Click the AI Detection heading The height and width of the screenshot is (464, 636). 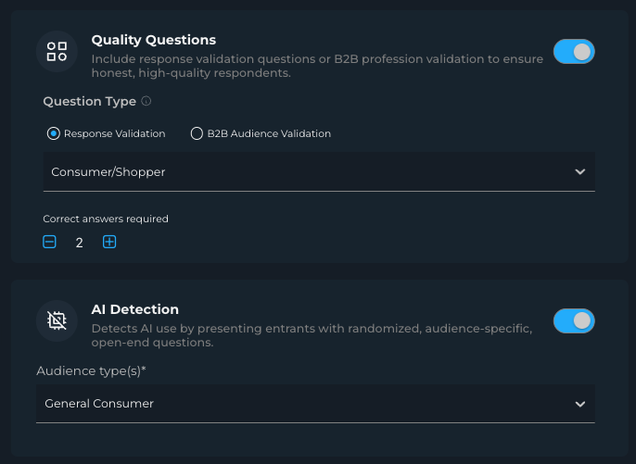coord(135,309)
